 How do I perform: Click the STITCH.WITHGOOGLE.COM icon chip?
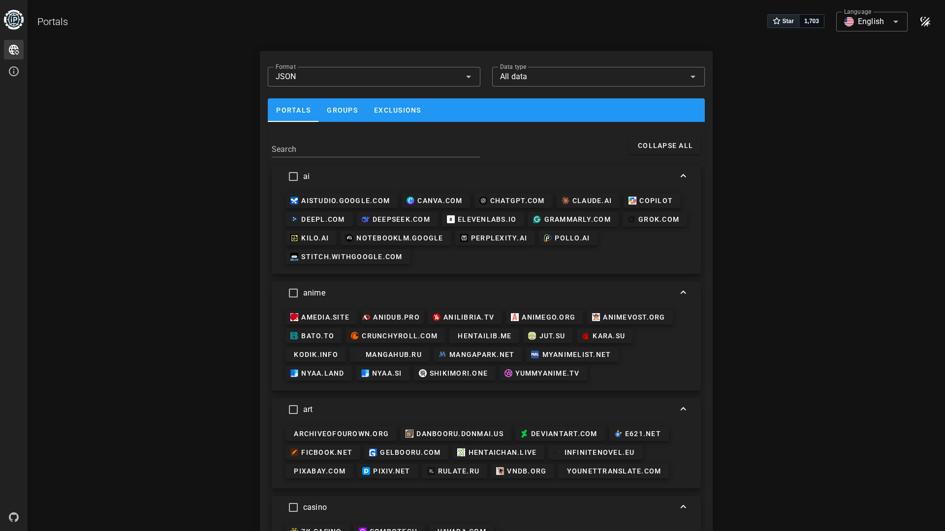click(348, 257)
